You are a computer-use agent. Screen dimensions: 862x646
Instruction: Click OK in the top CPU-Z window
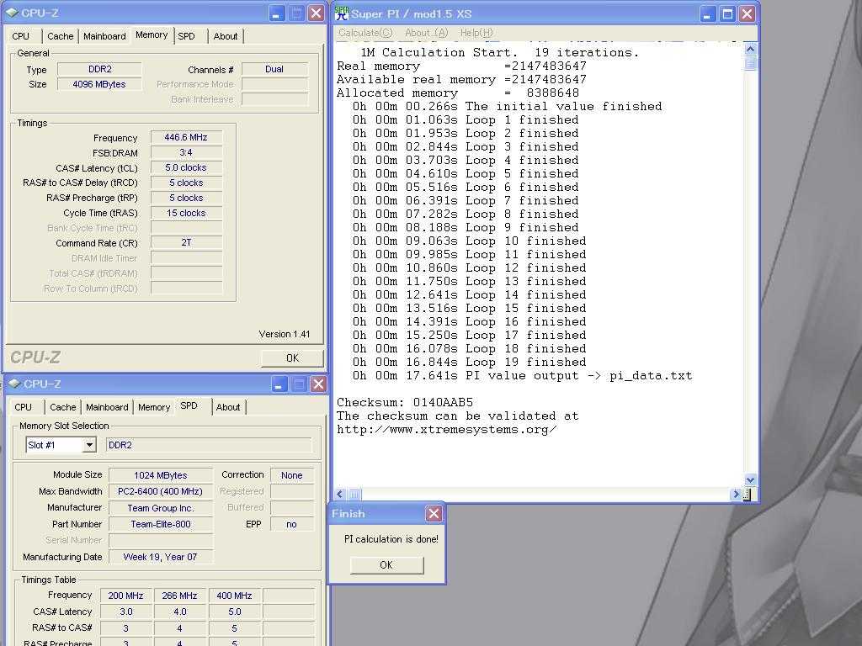tap(292, 358)
